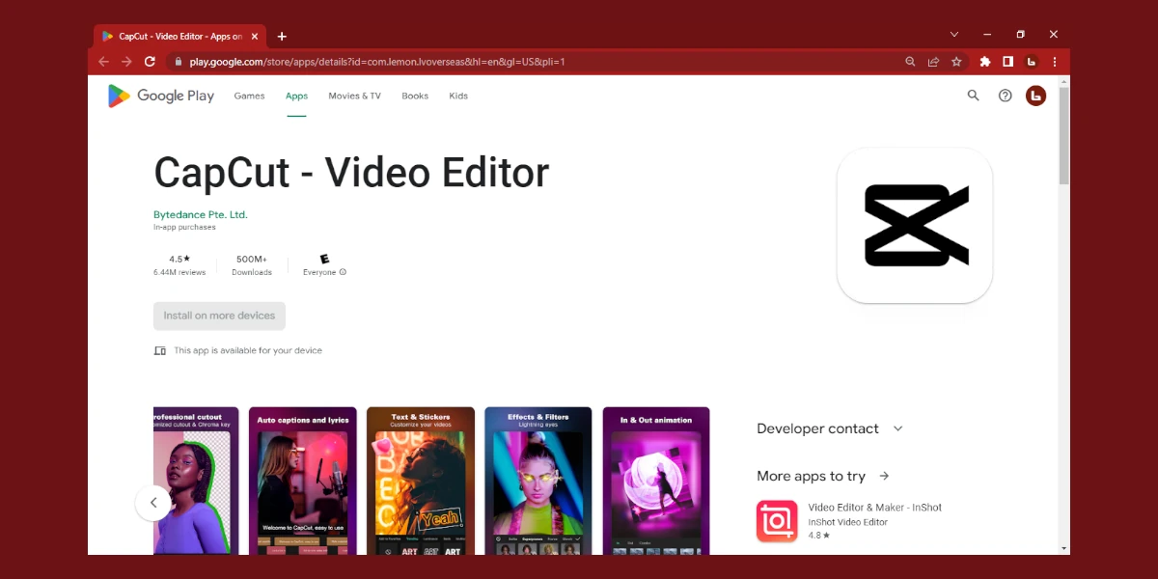Click the CapCut - Video Editor title
The height and width of the screenshot is (579, 1158).
coord(351,173)
